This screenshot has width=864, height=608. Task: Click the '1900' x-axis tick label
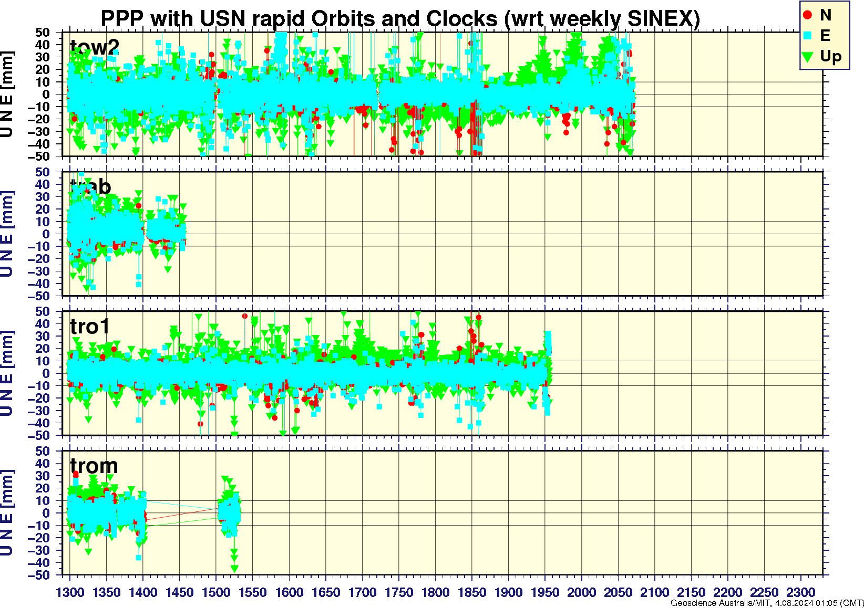(508, 592)
